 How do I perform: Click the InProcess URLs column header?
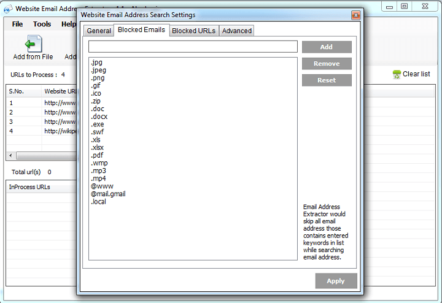42,187
